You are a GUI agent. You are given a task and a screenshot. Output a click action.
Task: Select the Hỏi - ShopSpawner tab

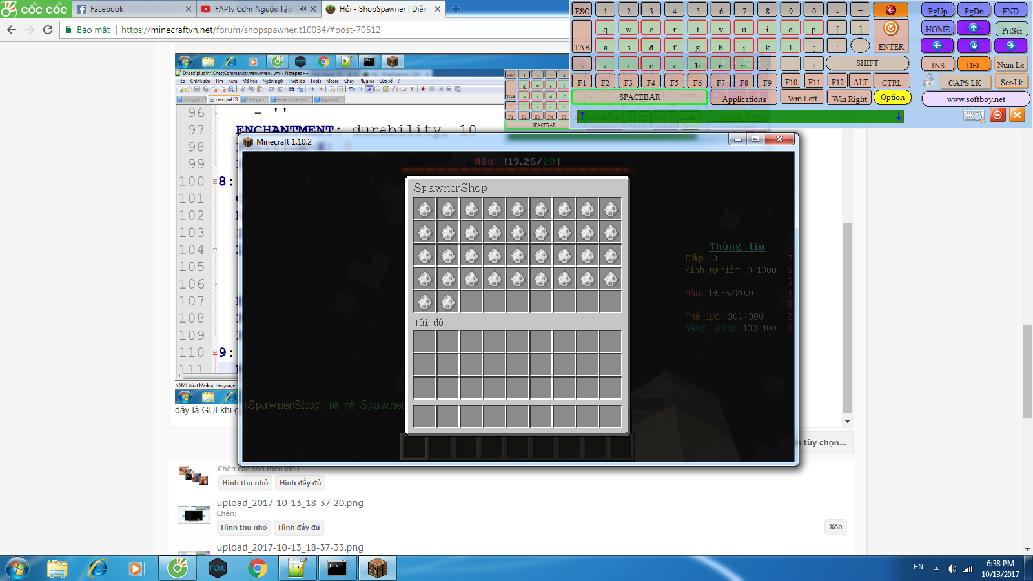coord(383,9)
